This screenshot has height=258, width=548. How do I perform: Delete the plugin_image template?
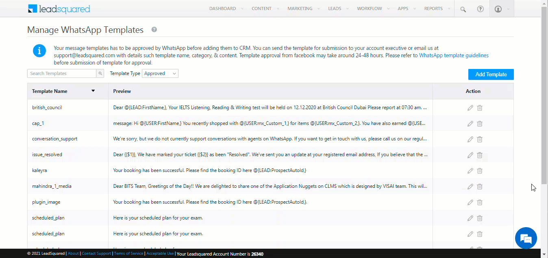[x=480, y=202]
